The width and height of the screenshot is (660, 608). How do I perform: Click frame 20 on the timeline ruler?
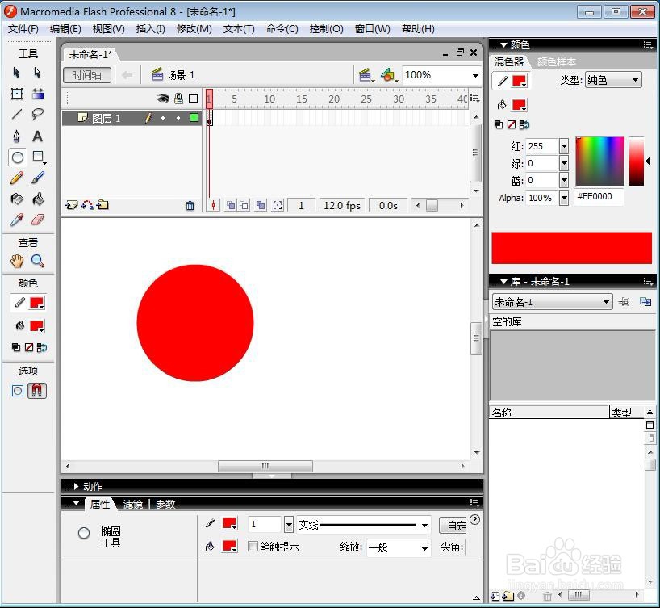click(334, 99)
